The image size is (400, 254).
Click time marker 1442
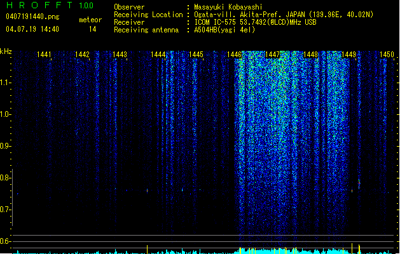point(82,55)
